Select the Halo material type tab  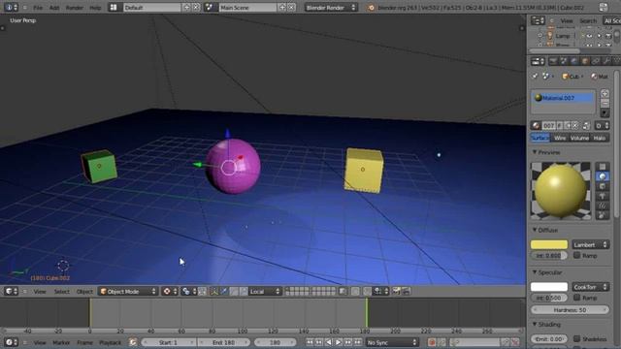600,138
